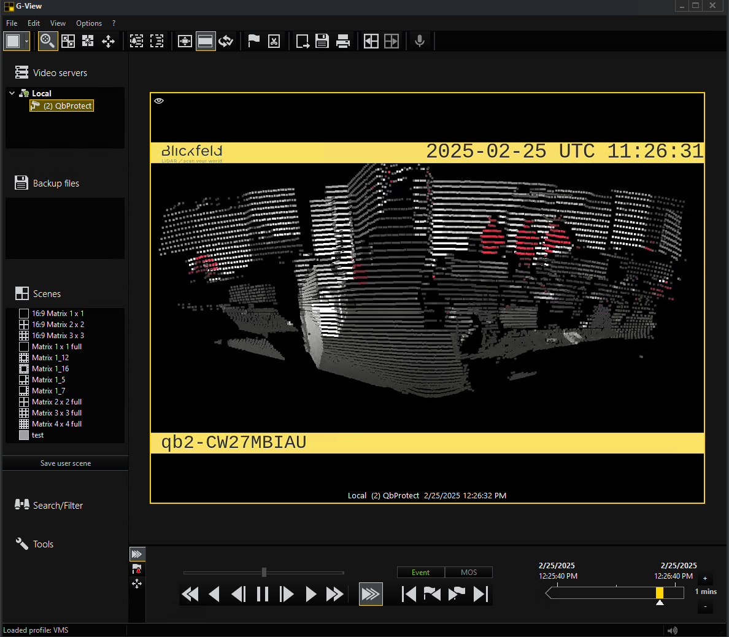Pause playback with the pause button
The height and width of the screenshot is (637, 729).
[x=263, y=594]
